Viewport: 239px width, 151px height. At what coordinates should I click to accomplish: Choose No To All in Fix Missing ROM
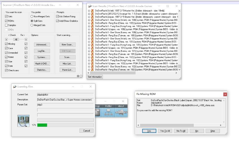coord(181,131)
